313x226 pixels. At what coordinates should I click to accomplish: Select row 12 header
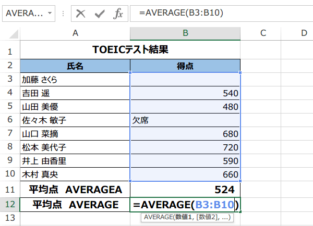10,205
